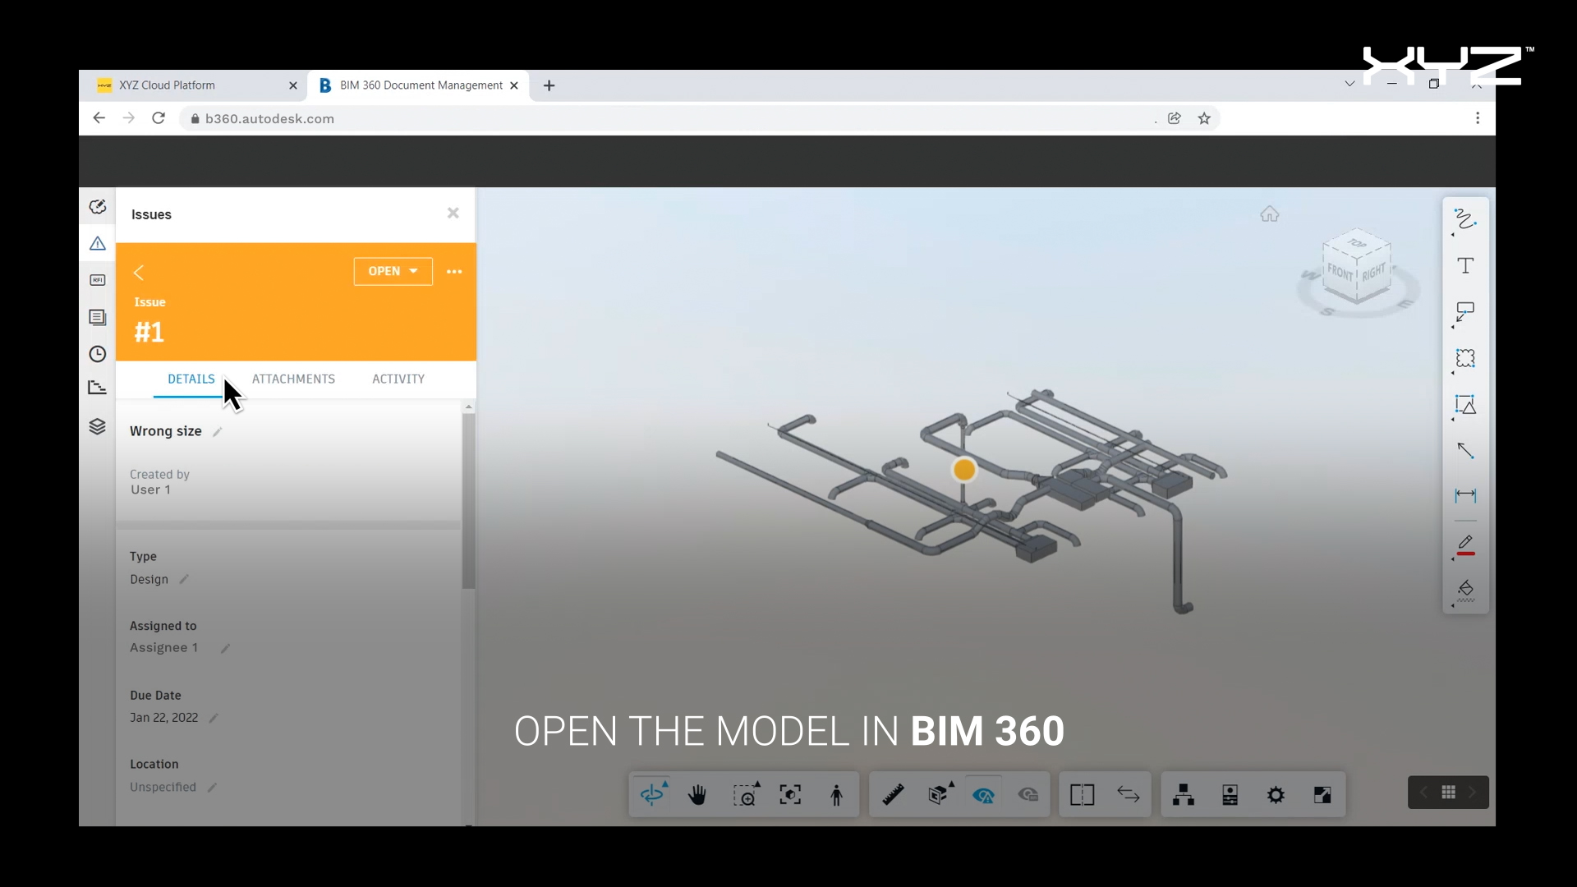Toggle fullscreen viewer mode
The image size is (1577, 887).
pos(1322,795)
